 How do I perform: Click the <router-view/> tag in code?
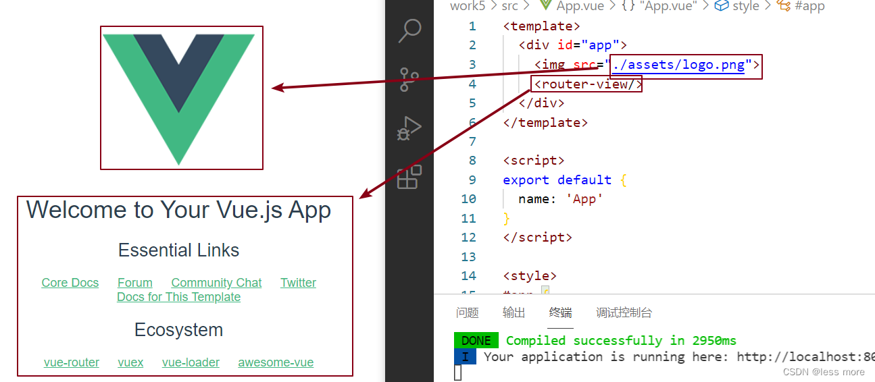[587, 84]
